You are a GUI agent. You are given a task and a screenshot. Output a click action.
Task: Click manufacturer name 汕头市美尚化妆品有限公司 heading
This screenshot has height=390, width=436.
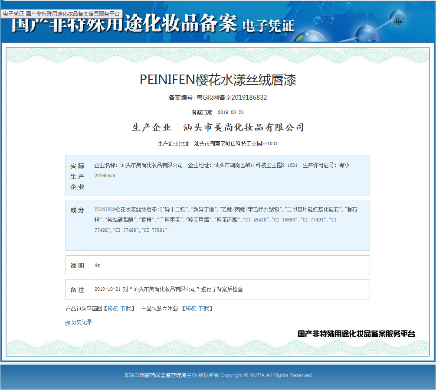[x=243, y=127]
